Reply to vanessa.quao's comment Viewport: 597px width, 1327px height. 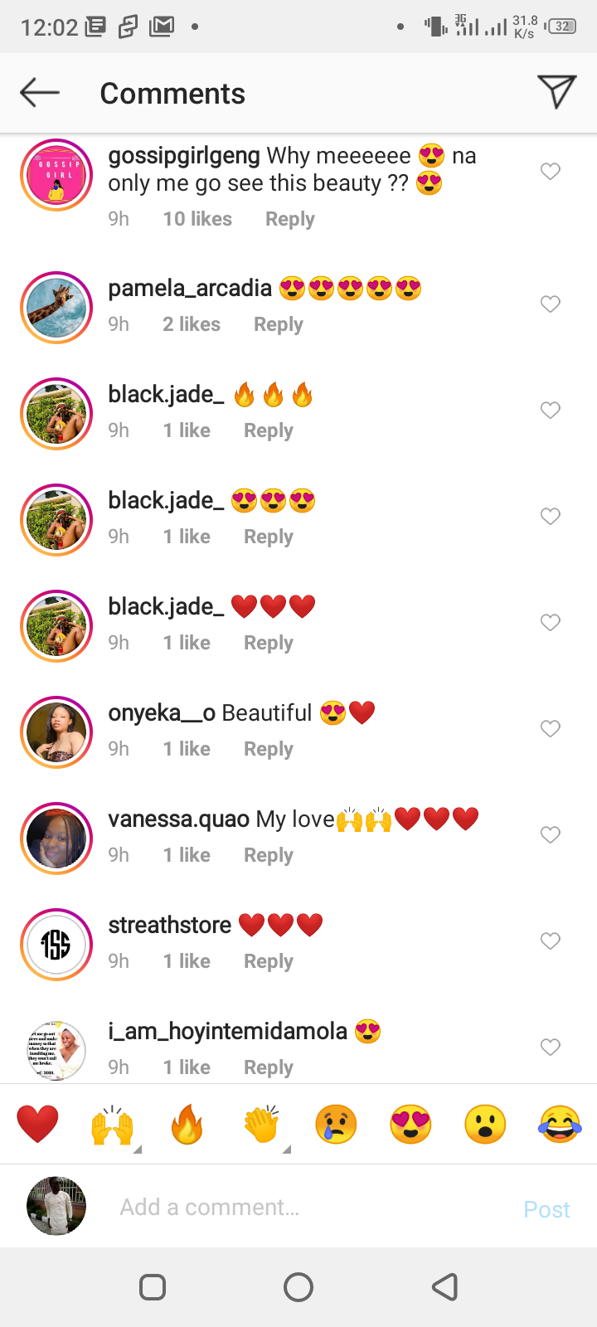click(269, 855)
